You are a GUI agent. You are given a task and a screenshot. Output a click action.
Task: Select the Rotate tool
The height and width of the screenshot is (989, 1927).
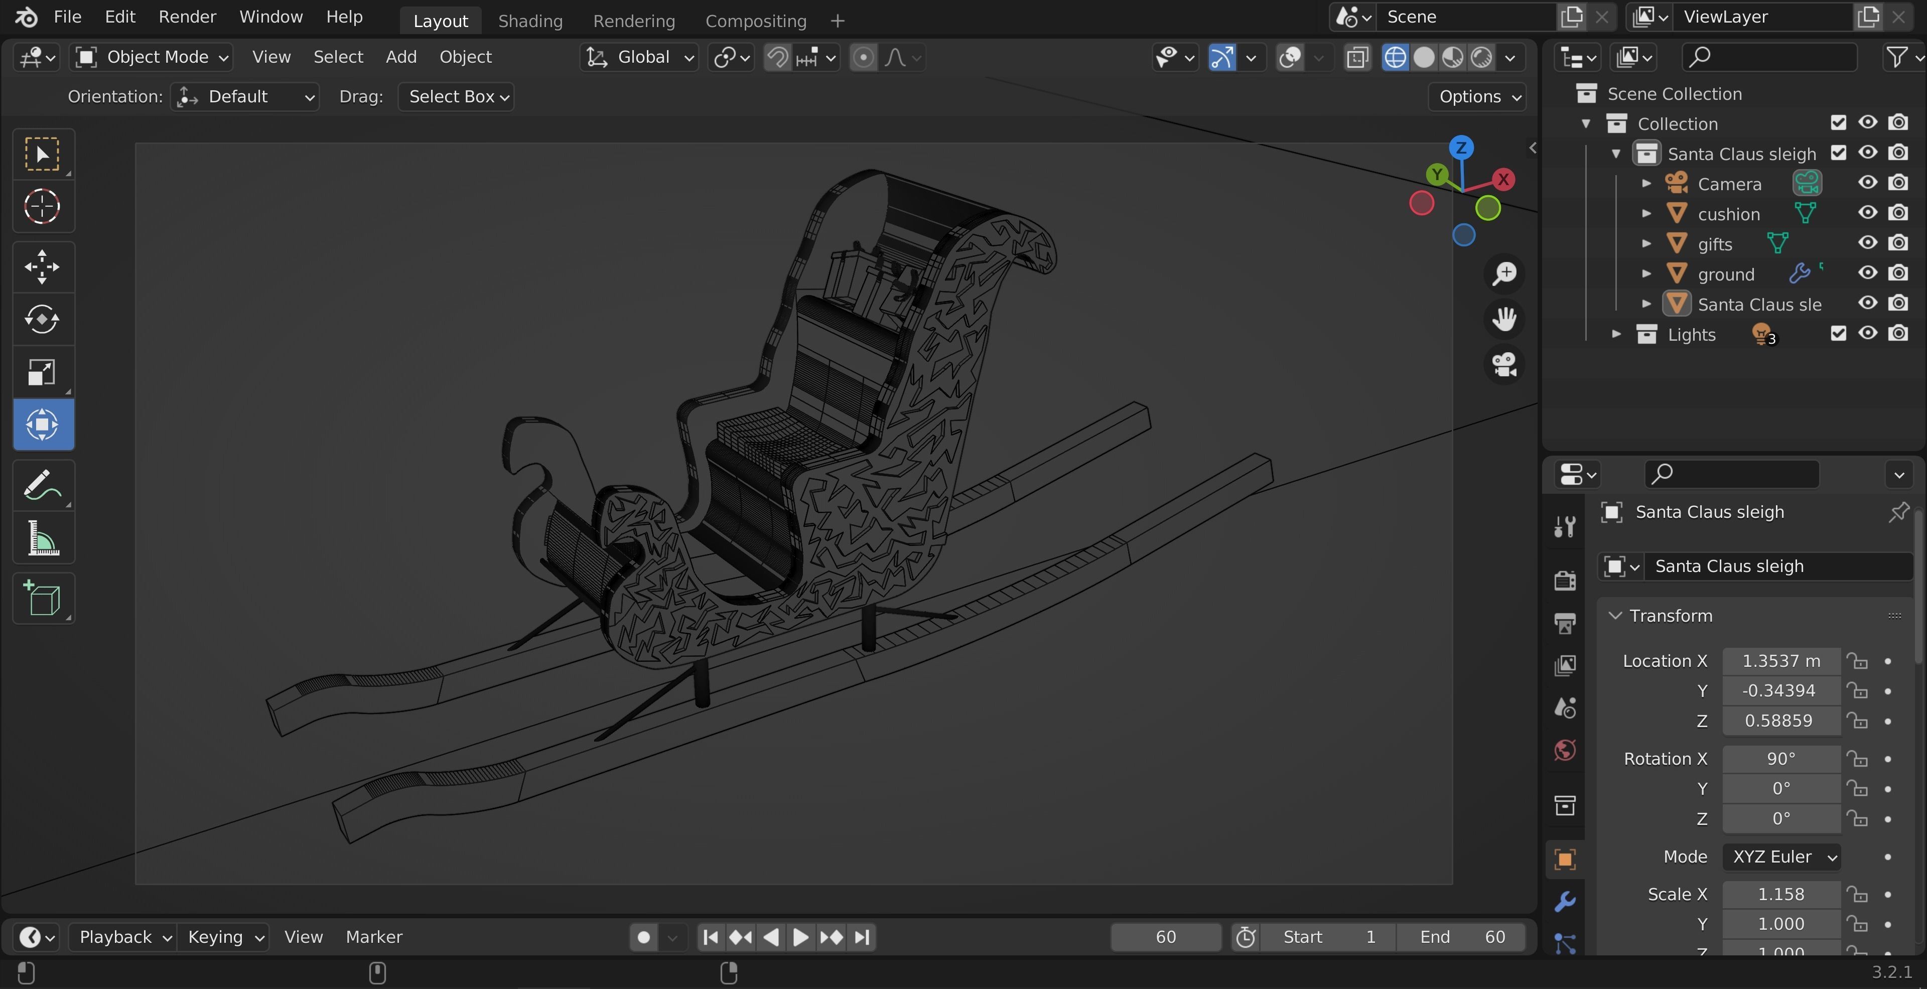coord(43,320)
